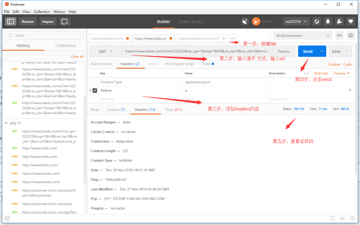Viewport: 360px width, 225px height.
Task: Open the GET method dropdown
Action: (x=106, y=51)
